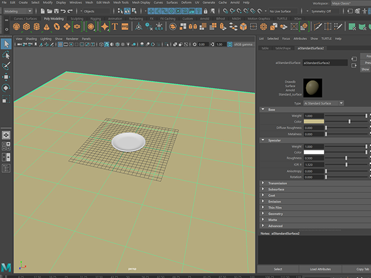Image resolution: width=371 pixels, height=278 pixels.
Task: Click the Save Scene icon
Action: (56, 11)
